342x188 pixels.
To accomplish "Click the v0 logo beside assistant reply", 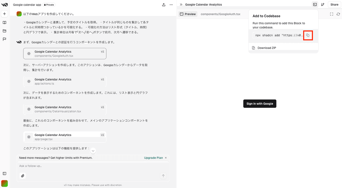I will click(x=19, y=42).
